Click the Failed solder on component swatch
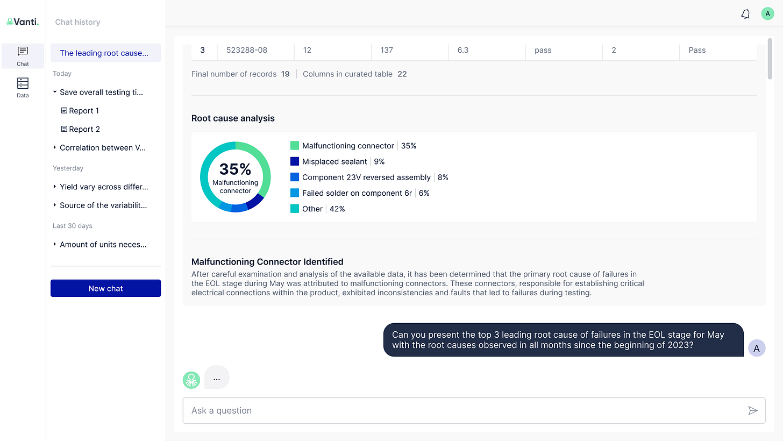 click(x=295, y=193)
